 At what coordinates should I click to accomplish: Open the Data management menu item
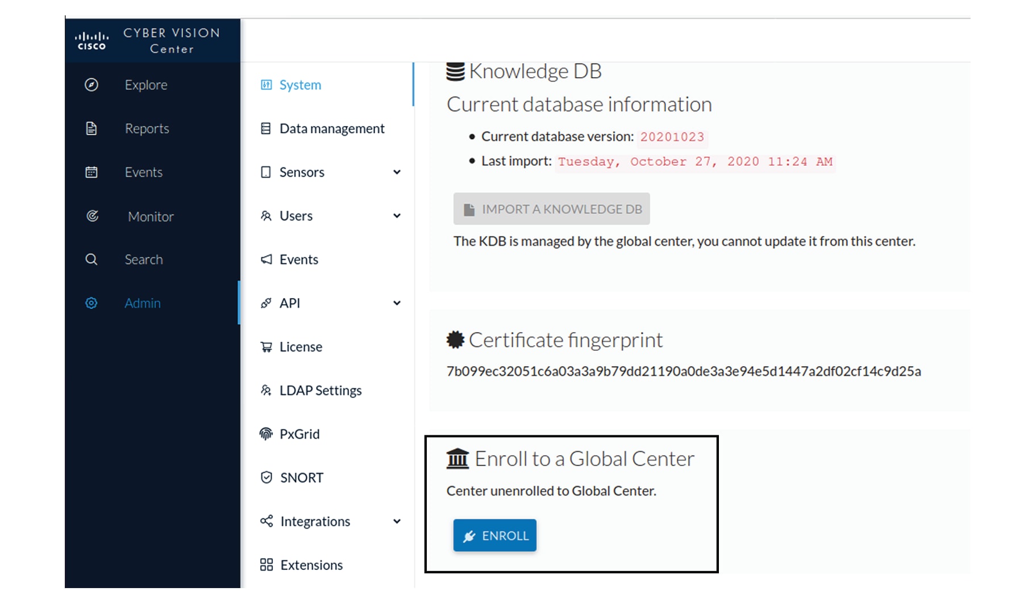pyautogui.click(x=331, y=129)
